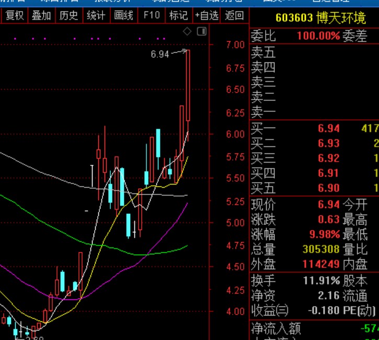Image resolution: width=379 pixels, height=340 pixels.
Task: Add stock via +自选 button
Action: 206,16
